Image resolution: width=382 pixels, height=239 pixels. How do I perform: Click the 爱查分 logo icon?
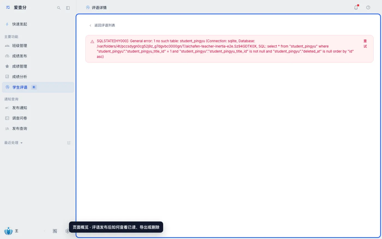tap(8, 8)
